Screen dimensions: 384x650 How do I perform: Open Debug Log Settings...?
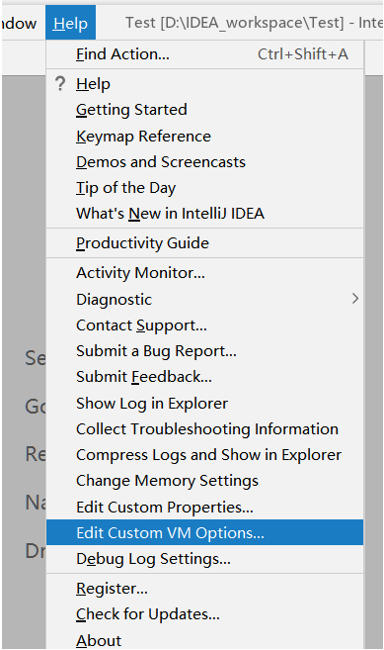pyautogui.click(x=204, y=559)
